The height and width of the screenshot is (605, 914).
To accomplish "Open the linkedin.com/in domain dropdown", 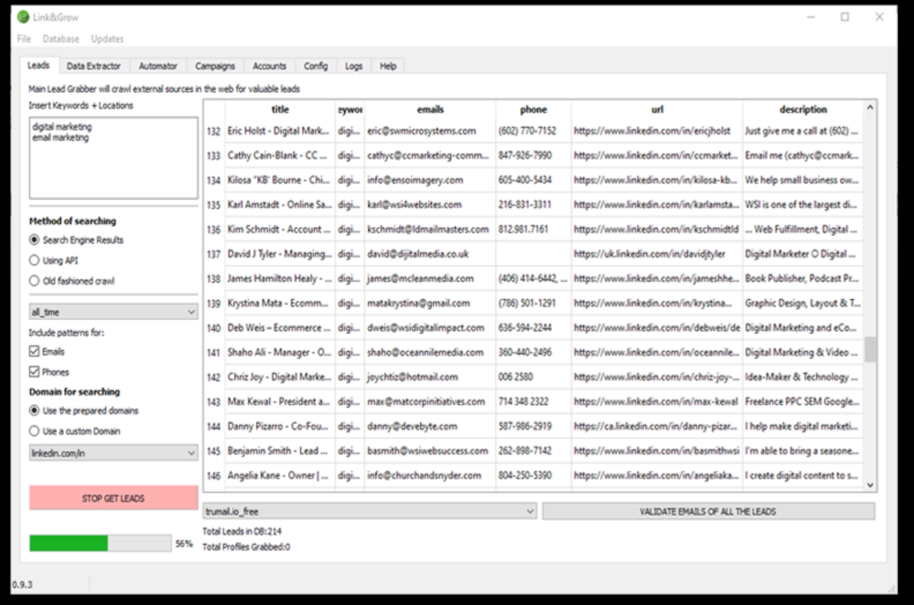I will pos(114,453).
